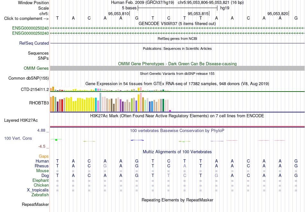Click 'Publications: Sequences in Scientific Articles' title

coord(177,49)
